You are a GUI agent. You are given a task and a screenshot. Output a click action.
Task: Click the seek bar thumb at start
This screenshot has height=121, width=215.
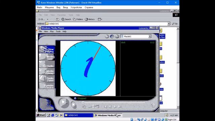(83, 103)
